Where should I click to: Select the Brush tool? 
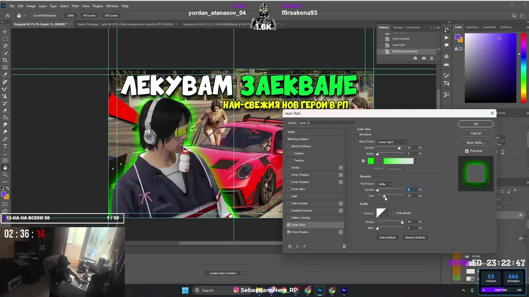pos(5,89)
